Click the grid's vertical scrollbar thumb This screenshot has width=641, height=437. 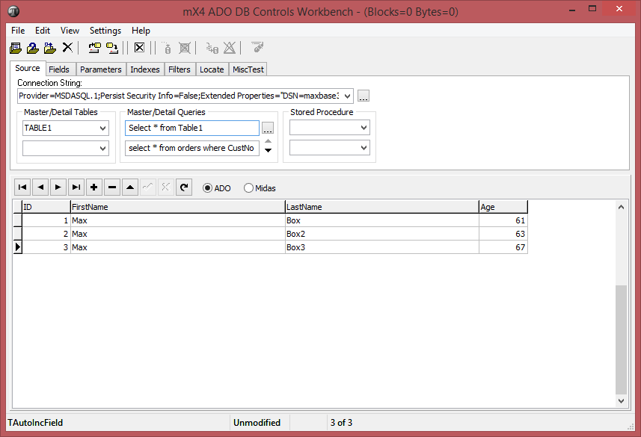(x=621, y=340)
